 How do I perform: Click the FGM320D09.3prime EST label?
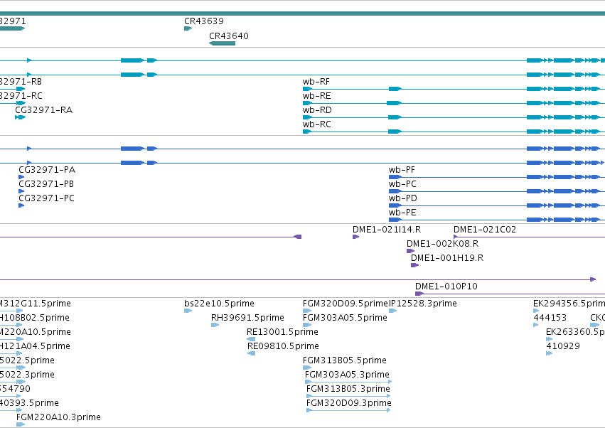[349, 403]
